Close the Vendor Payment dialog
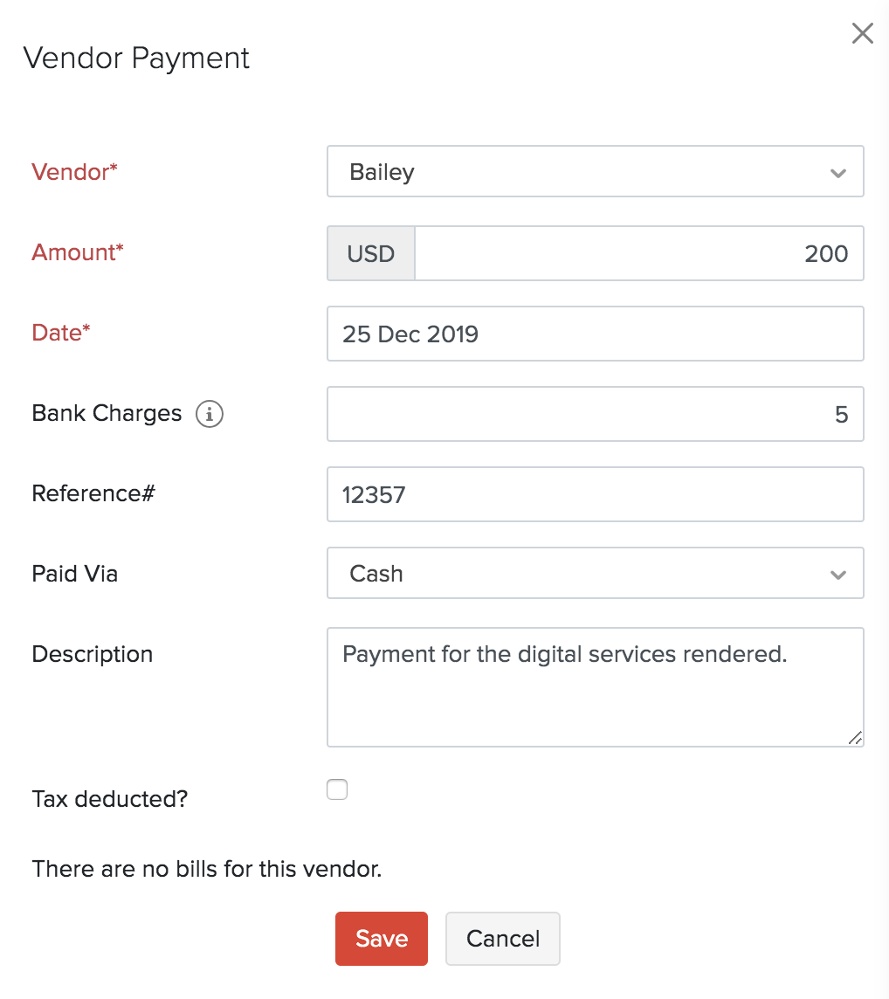This screenshot has height=999, width=889. (x=862, y=33)
